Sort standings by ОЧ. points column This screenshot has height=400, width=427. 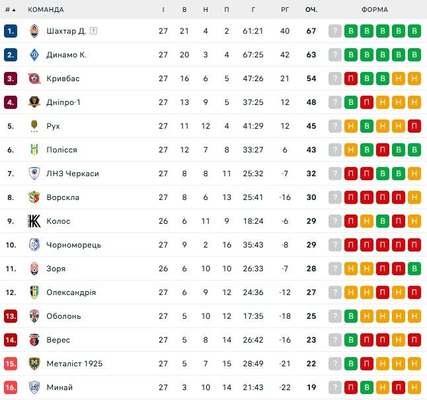click(311, 10)
